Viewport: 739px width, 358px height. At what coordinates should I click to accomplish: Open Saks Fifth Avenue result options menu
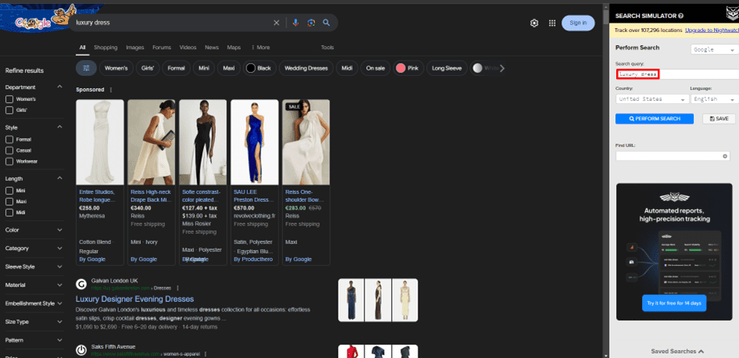206,354
